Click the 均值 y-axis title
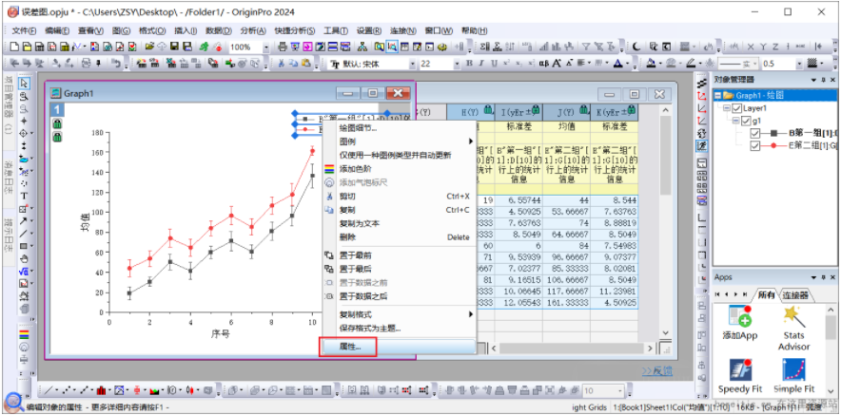The height and width of the screenshot is (415, 841). pos(84,221)
